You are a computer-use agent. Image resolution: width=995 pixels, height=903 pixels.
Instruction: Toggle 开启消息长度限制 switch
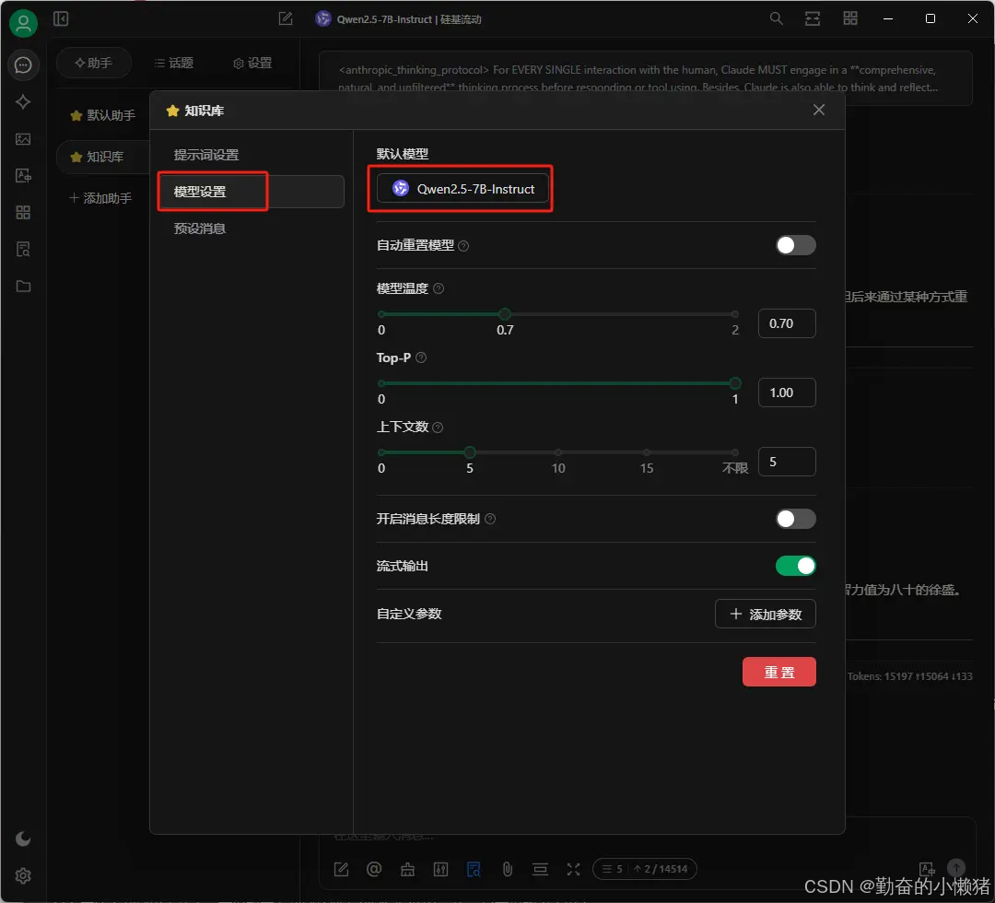796,519
